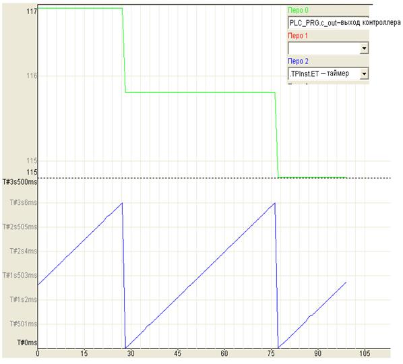The width and height of the screenshot is (403, 364).
Task: Click the PLC_PRG.c_out variable field
Action: [328, 23]
